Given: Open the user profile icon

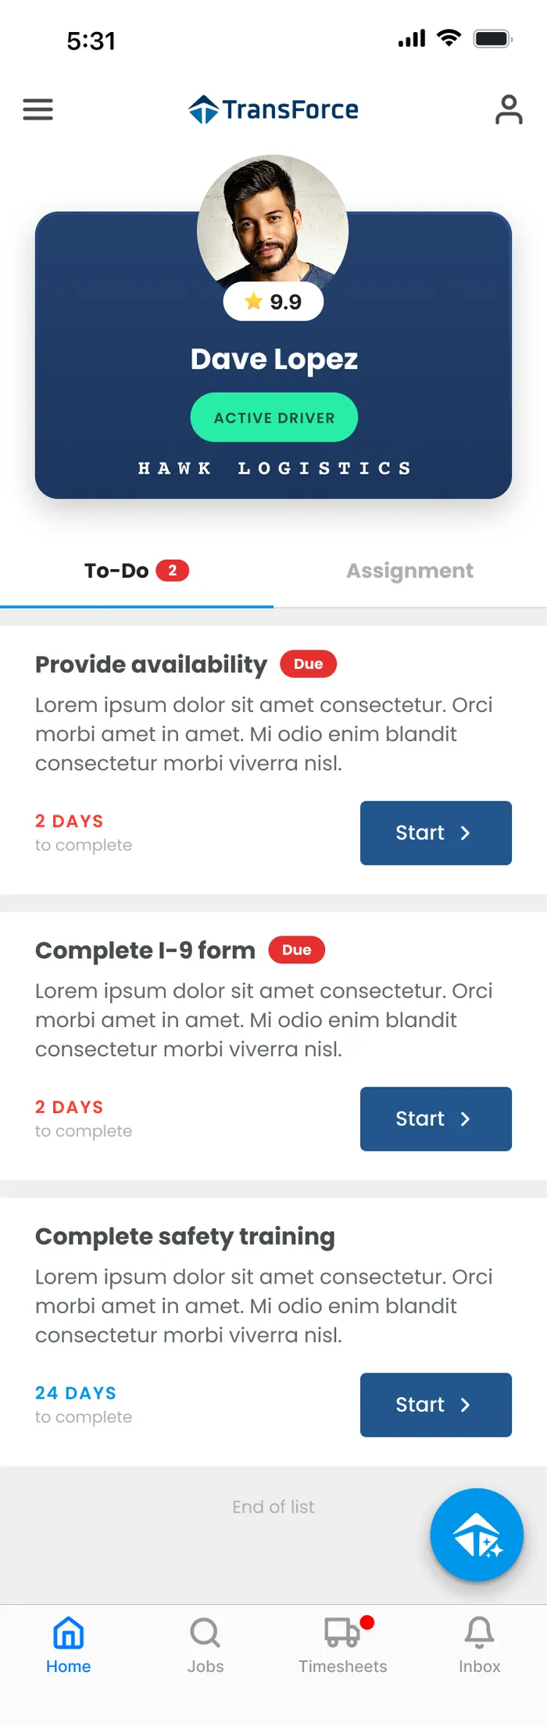Looking at the screenshot, I should (x=509, y=109).
